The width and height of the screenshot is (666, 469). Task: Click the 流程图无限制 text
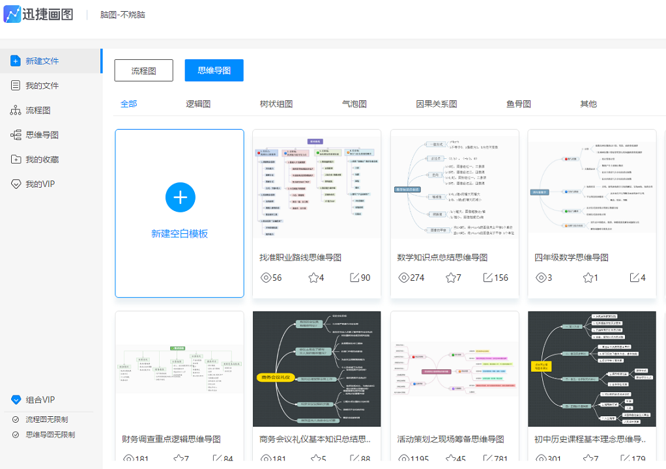click(x=47, y=419)
